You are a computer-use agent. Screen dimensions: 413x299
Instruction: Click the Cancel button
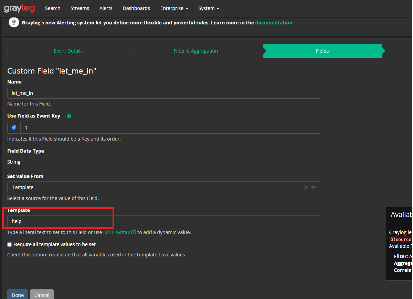click(42, 295)
